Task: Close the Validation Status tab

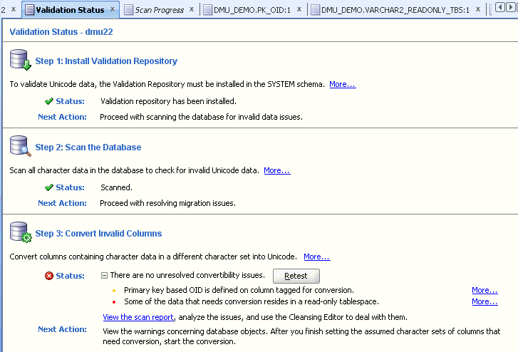Action: [x=113, y=10]
